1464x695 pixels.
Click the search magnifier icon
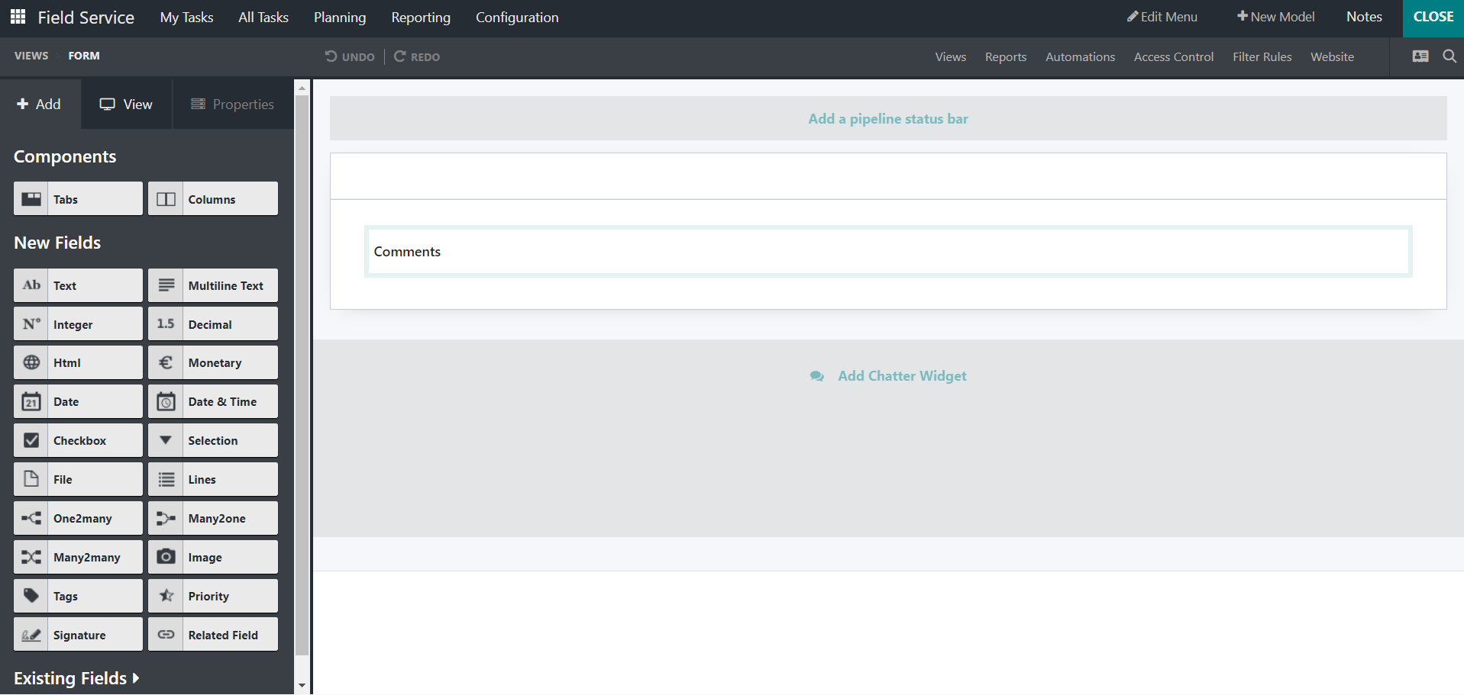pyautogui.click(x=1449, y=56)
